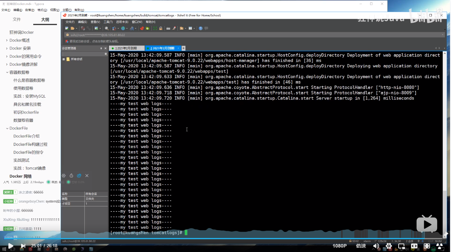Go to 初识Dockerfile outline entry

coord(26,112)
